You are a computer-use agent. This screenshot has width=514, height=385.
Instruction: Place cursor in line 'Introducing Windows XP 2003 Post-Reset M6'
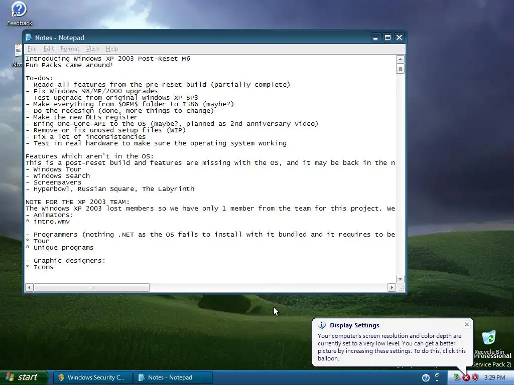point(108,59)
